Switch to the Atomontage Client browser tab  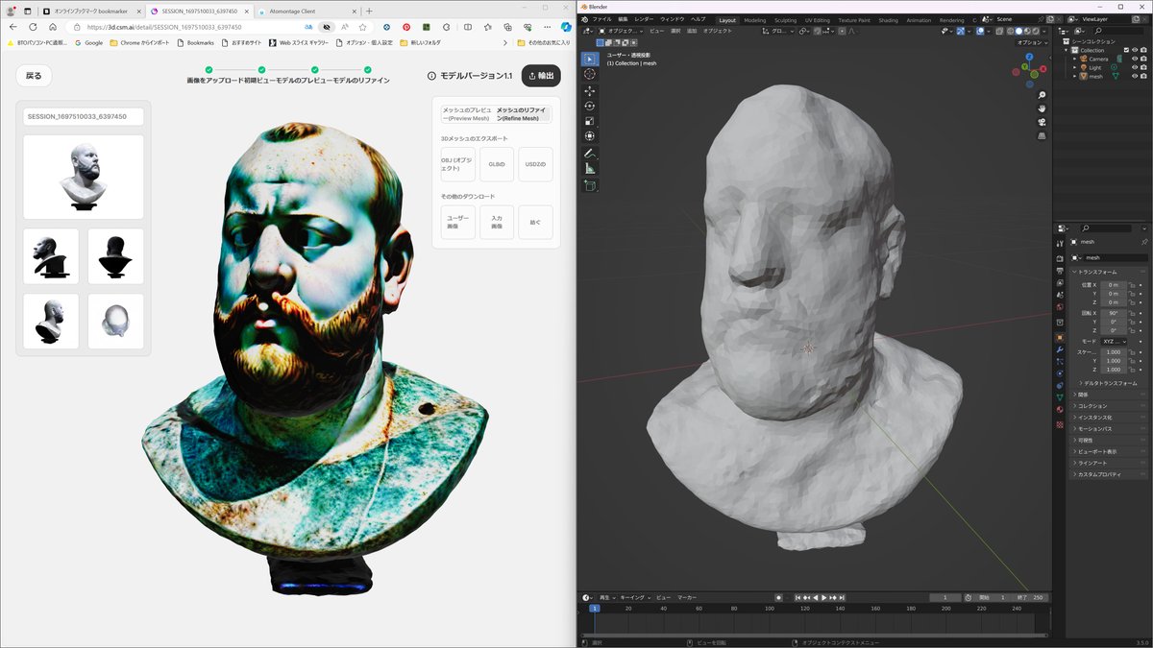(306, 11)
